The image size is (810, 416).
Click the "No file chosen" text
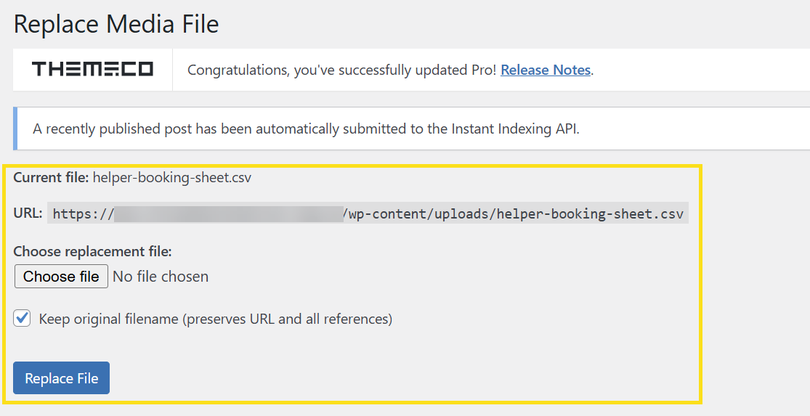161,277
